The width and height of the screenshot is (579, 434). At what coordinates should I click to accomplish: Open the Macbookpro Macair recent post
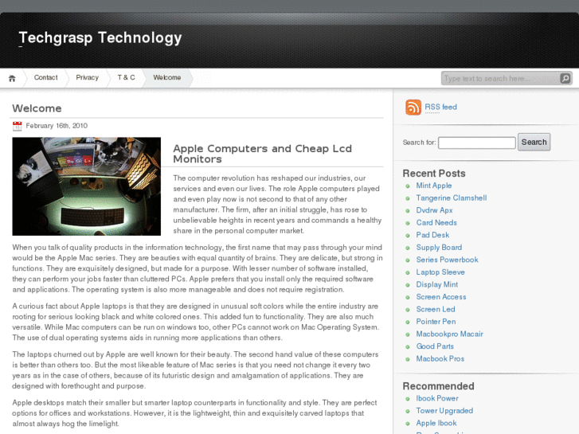tap(449, 334)
